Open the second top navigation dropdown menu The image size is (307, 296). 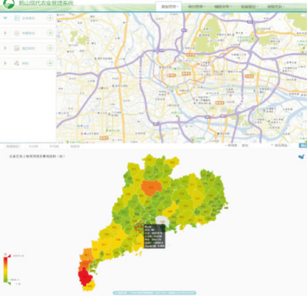[x=196, y=7]
